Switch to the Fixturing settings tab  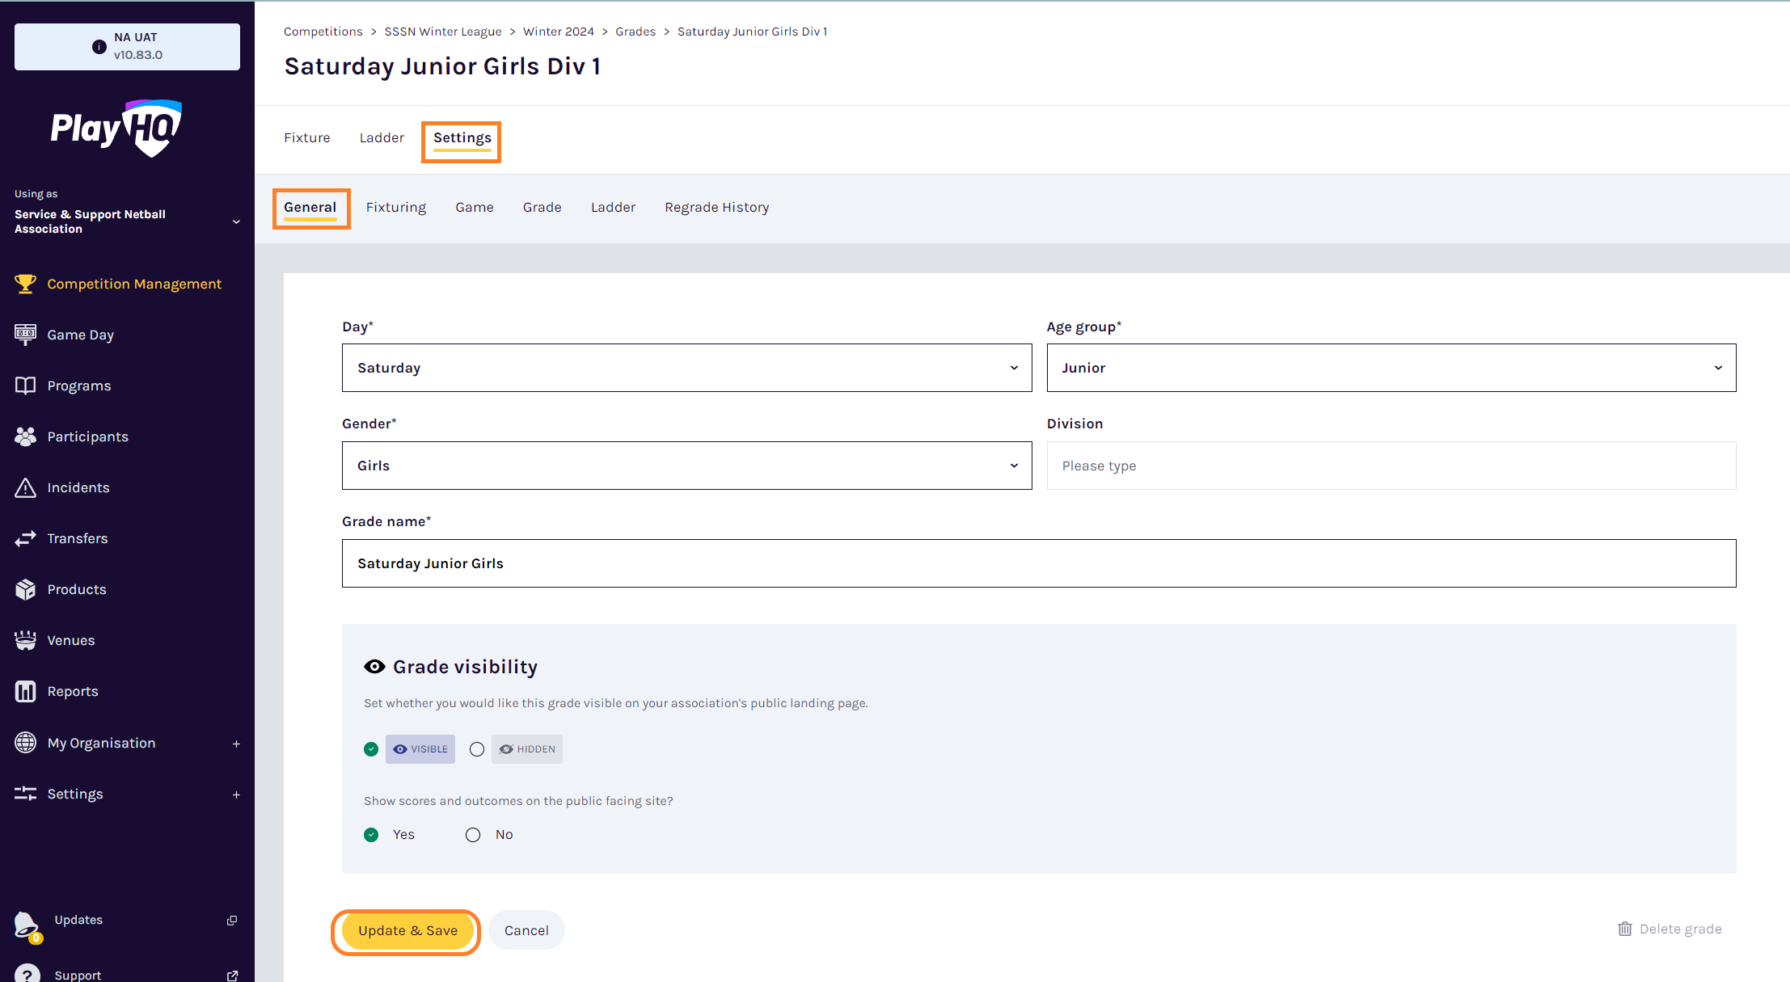tap(395, 207)
